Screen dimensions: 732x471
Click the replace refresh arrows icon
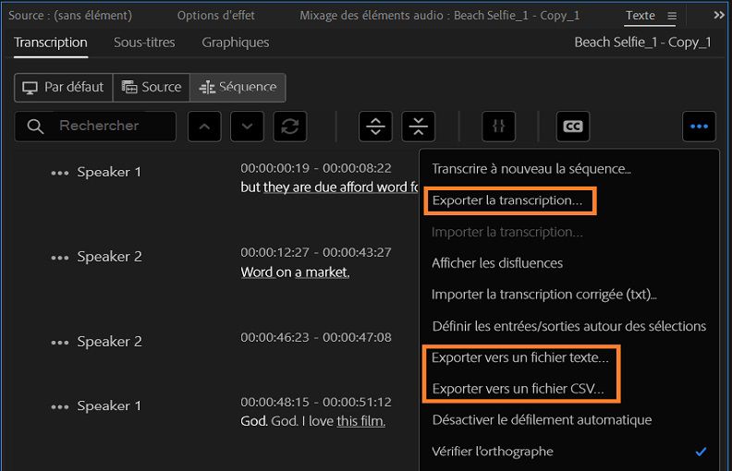pyautogui.click(x=290, y=127)
